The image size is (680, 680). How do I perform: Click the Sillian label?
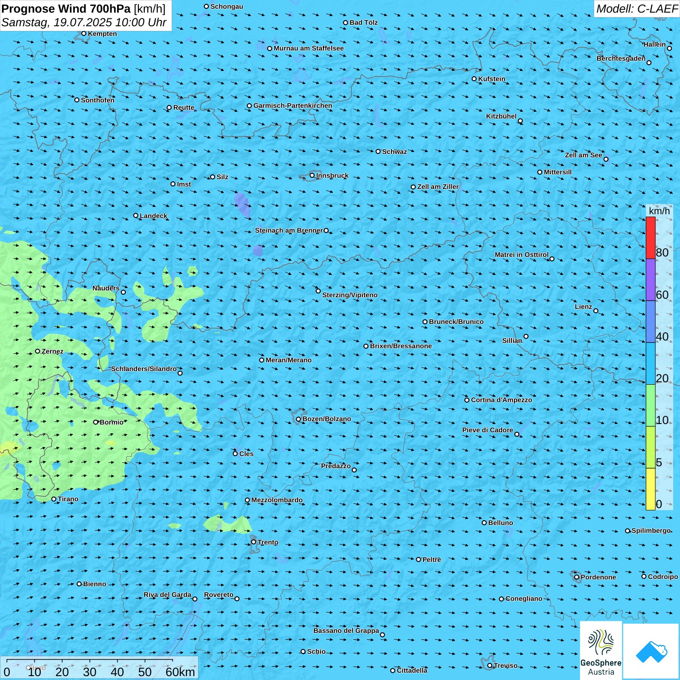(512, 340)
